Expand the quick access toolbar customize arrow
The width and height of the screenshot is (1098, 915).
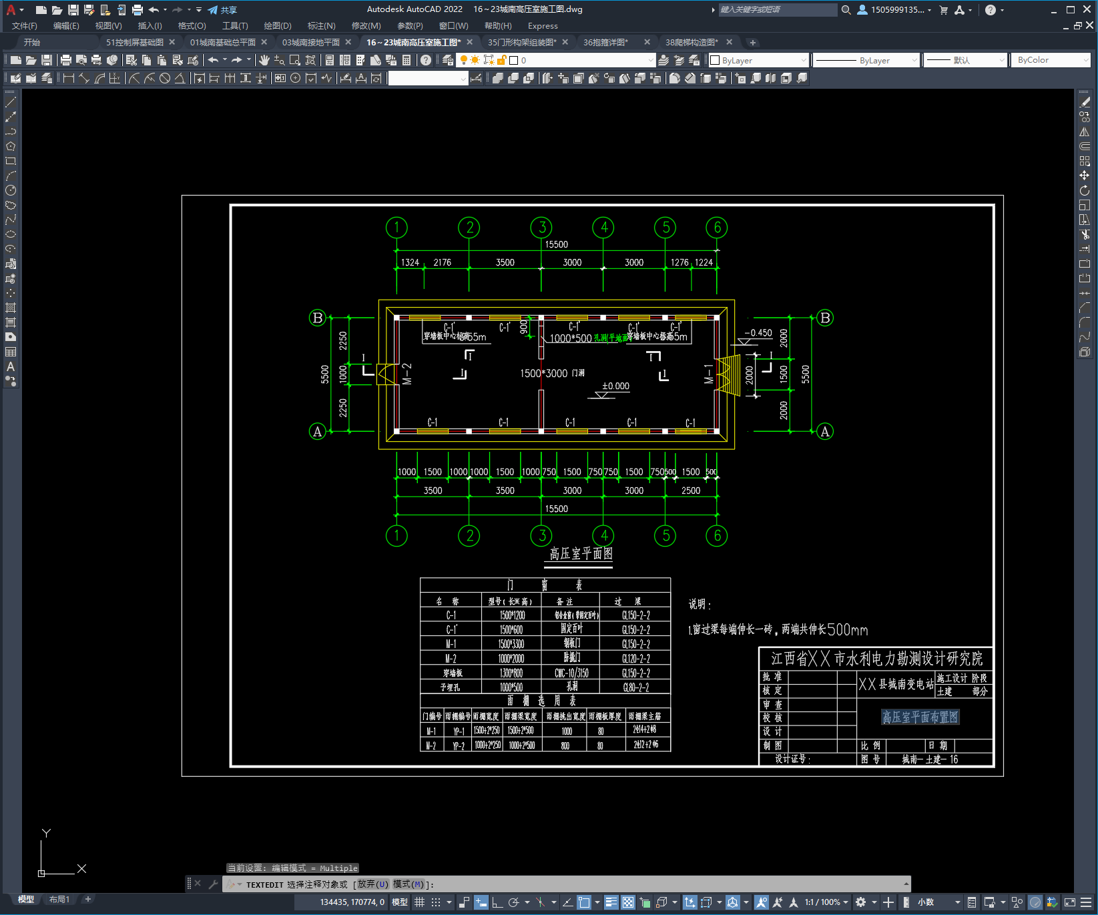pos(199,10)
